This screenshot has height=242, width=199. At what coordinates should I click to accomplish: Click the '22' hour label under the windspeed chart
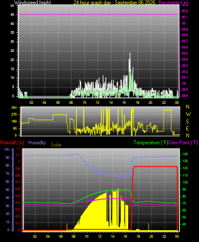tap(164, 102)
